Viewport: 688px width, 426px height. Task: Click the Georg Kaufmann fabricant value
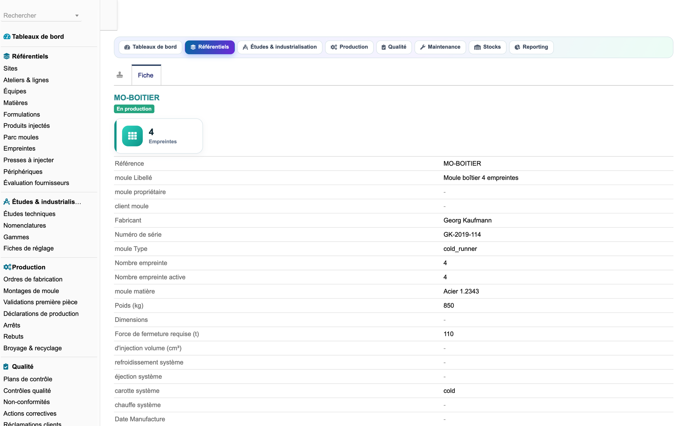pos(467,220)
